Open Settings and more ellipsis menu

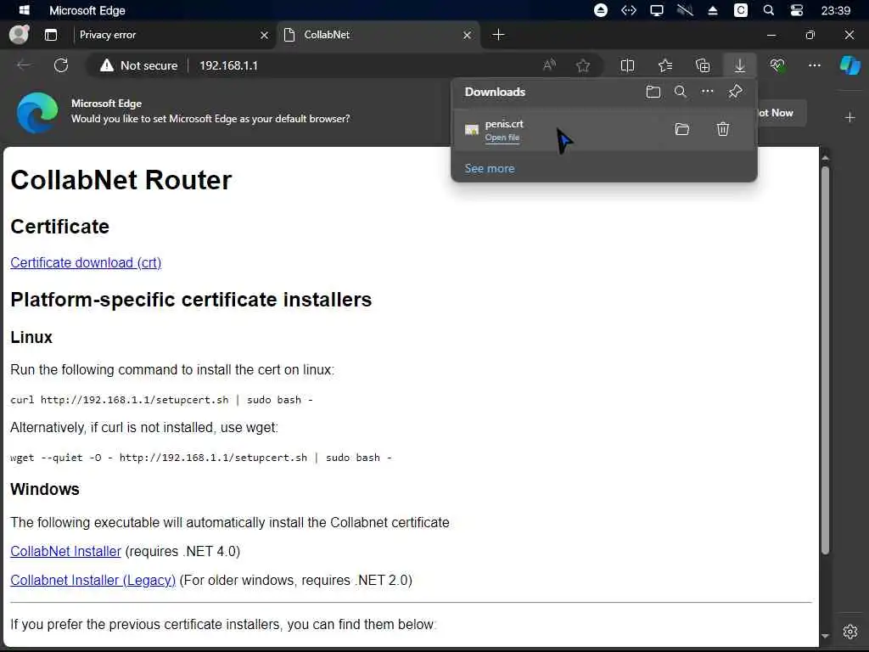814,65
